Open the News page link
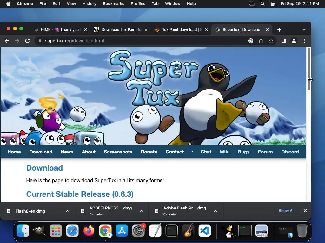 pyautogui.click(x=67, y=152)
